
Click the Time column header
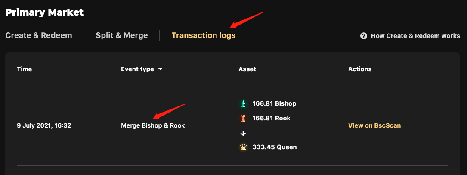tap(25, 69)
